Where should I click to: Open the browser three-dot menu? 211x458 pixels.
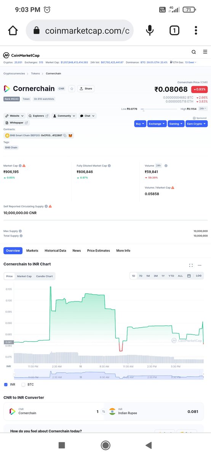point(196,31)
